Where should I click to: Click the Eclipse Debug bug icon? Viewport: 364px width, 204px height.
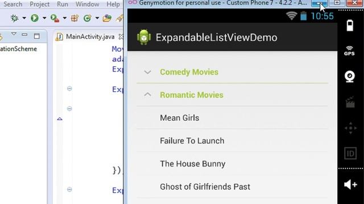[15, 18]
